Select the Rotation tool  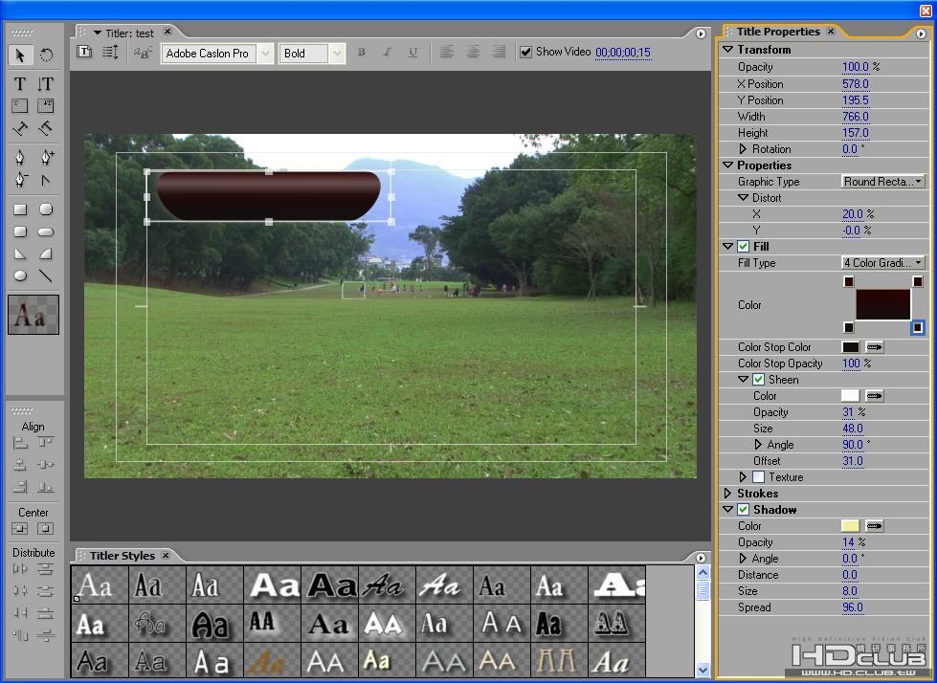coord(46,55)
